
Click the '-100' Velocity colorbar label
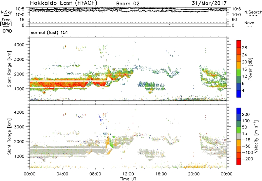click(x=247, y=153)
